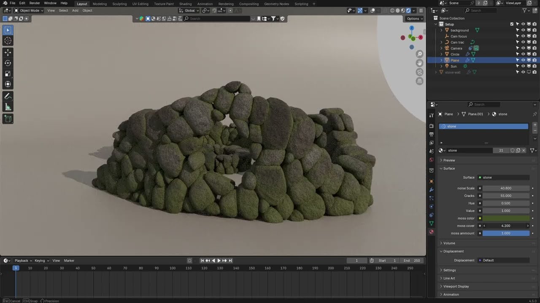Hide the Sun object in viewport

tap(523, 66)
